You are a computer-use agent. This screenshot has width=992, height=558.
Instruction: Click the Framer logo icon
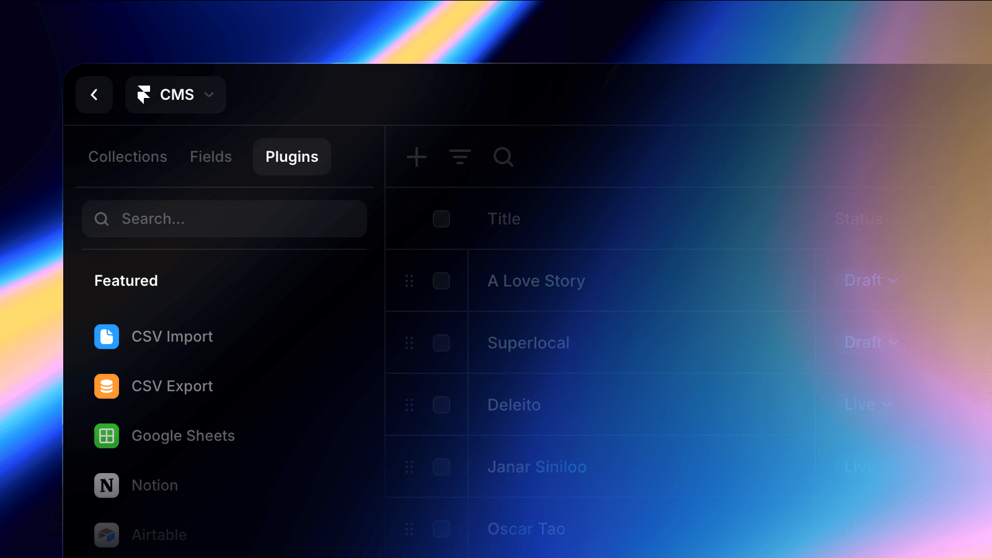point(144,95)
